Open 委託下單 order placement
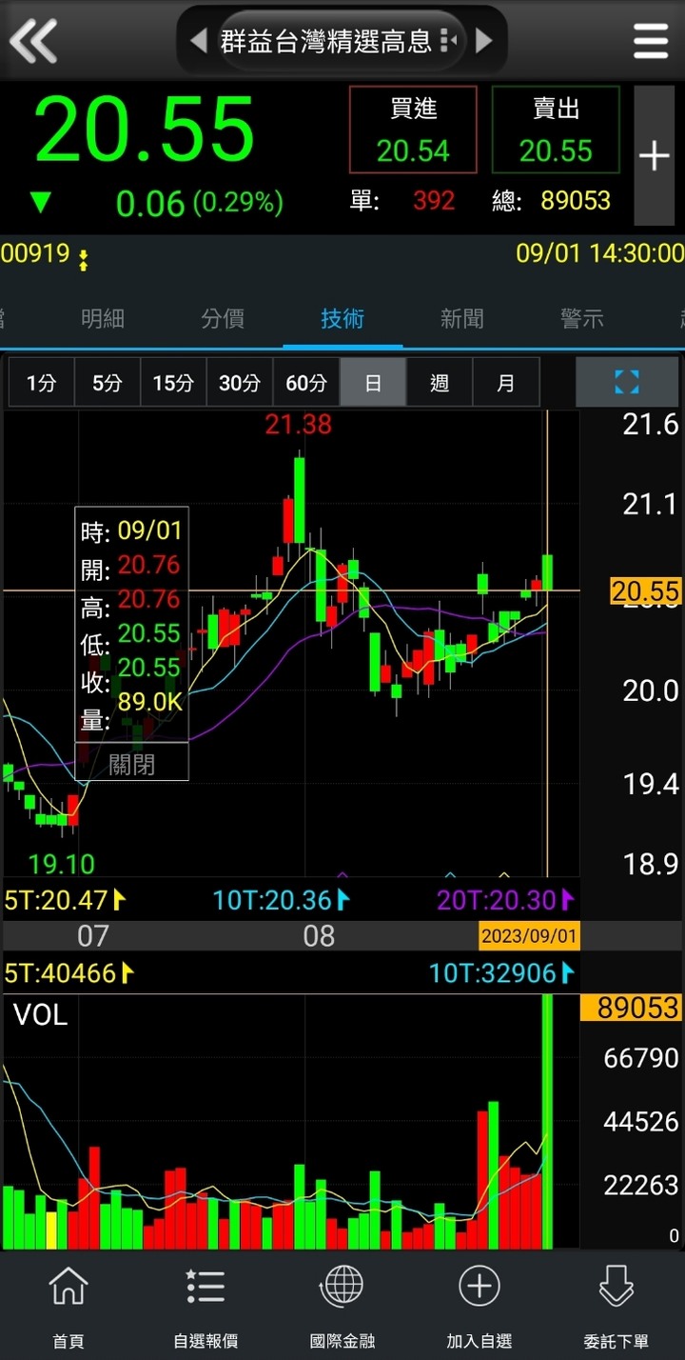685x1360 pixels. (616, 1306)
